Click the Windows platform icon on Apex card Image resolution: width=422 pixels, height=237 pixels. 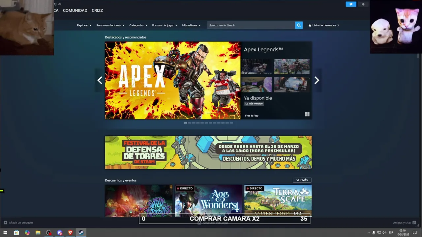[x=307, y=114]
